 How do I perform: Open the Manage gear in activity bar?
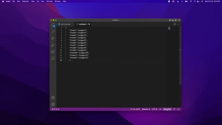click(53, 104)
